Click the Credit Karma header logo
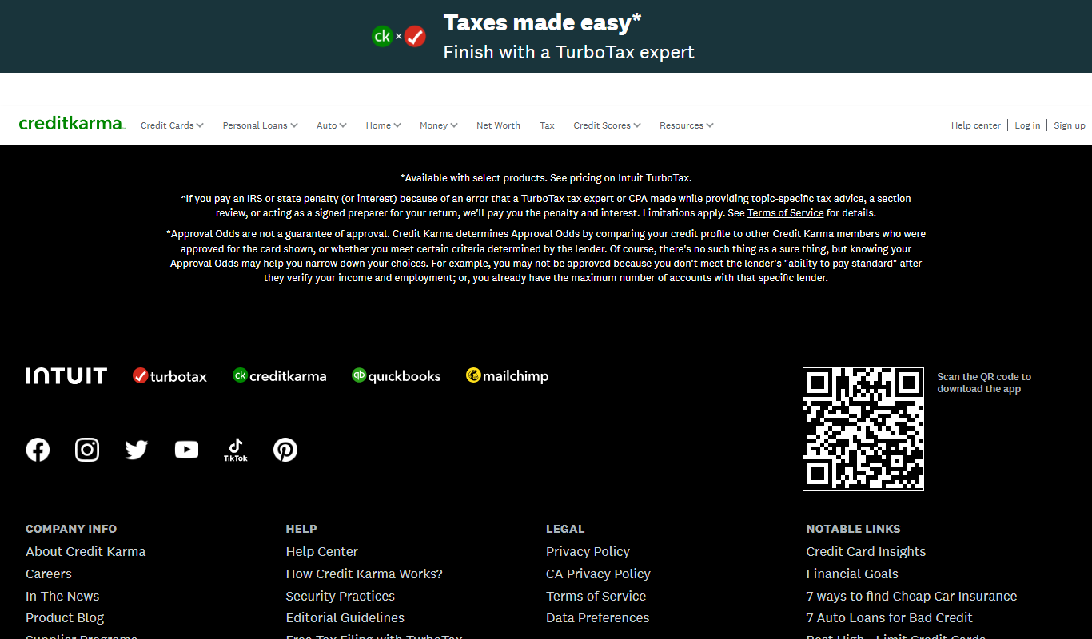Image resolution: width=1092 pixels, height=639 pixels. (72, 124)
